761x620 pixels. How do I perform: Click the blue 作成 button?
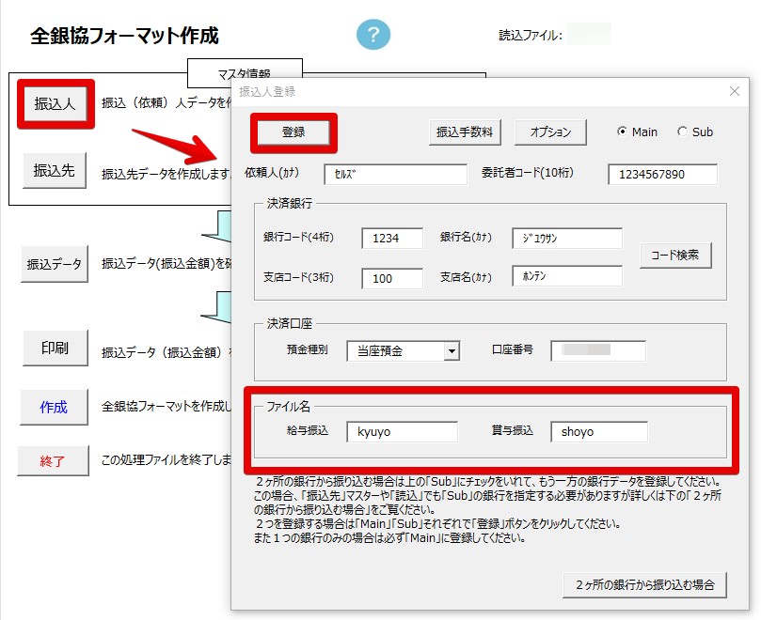54,407
